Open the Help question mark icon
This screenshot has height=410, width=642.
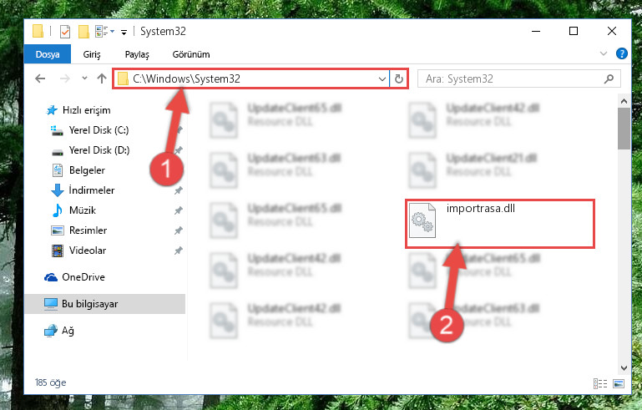tap(621, 53)
